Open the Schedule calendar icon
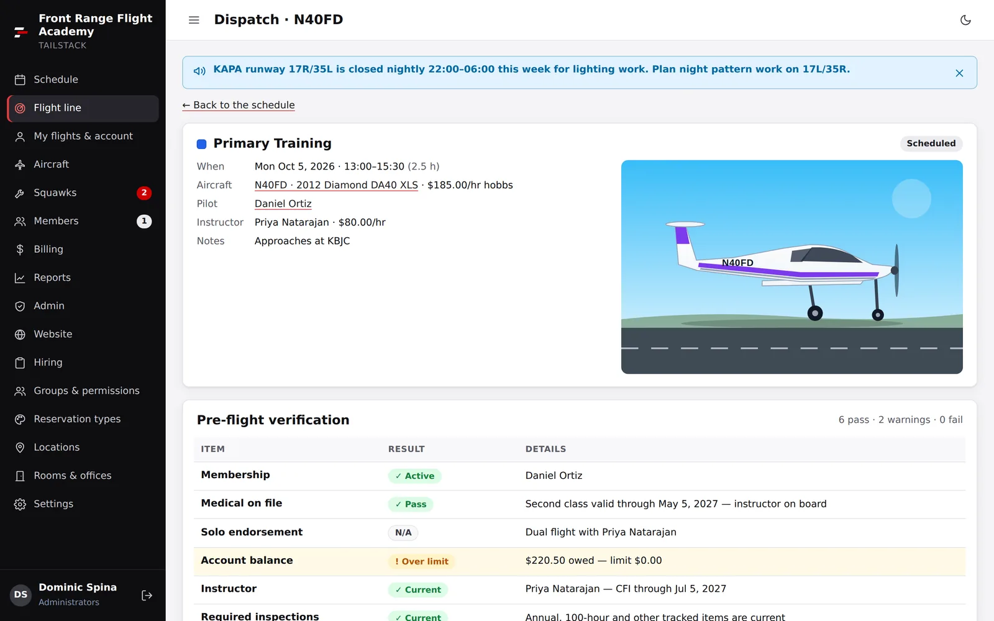The height and width of the screenshot is (621, 994). (x=20, y=79)
